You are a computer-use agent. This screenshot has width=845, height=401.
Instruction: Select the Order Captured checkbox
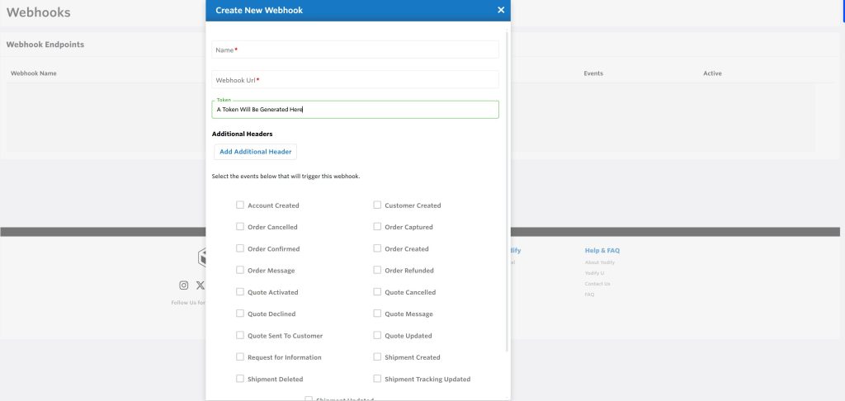(377, 227)
